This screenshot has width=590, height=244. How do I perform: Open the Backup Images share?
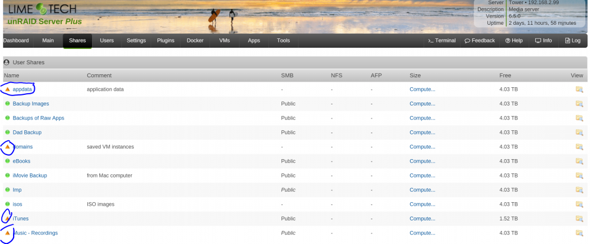[x=31, y=104]
